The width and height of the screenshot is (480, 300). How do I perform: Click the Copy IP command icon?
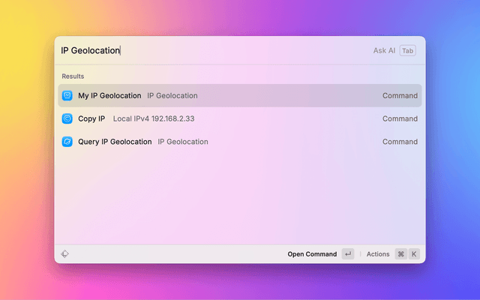(67, 118)
